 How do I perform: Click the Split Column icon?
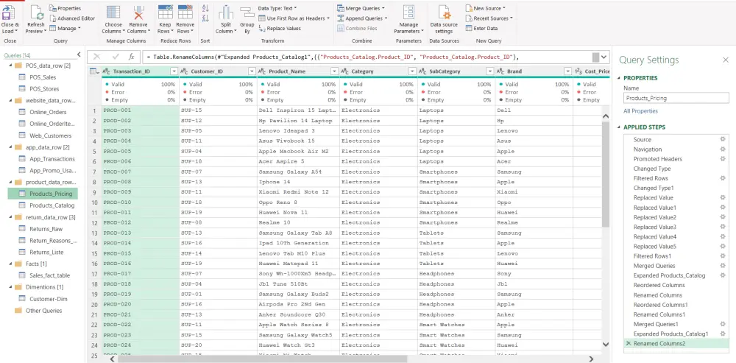point(226,13)
